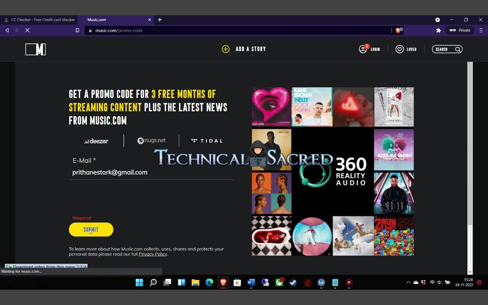Click the nugs.net logo

(x=151, y=140)
